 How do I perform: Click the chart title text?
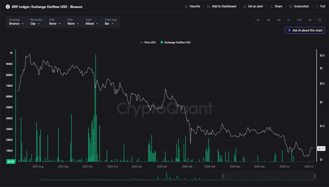coord(47,7)
